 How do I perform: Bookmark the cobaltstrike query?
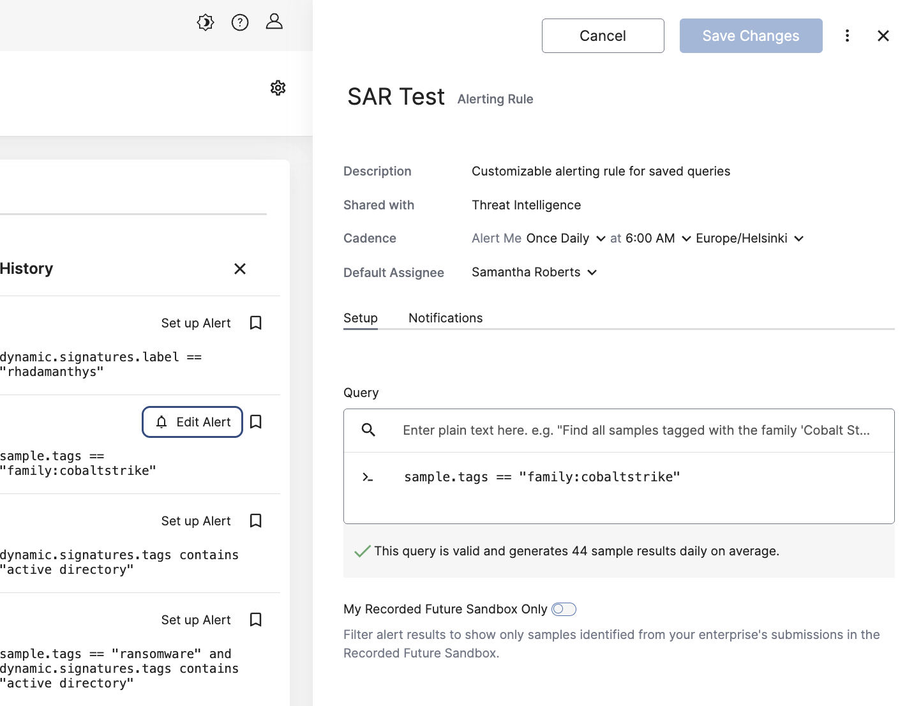point(256,422)
